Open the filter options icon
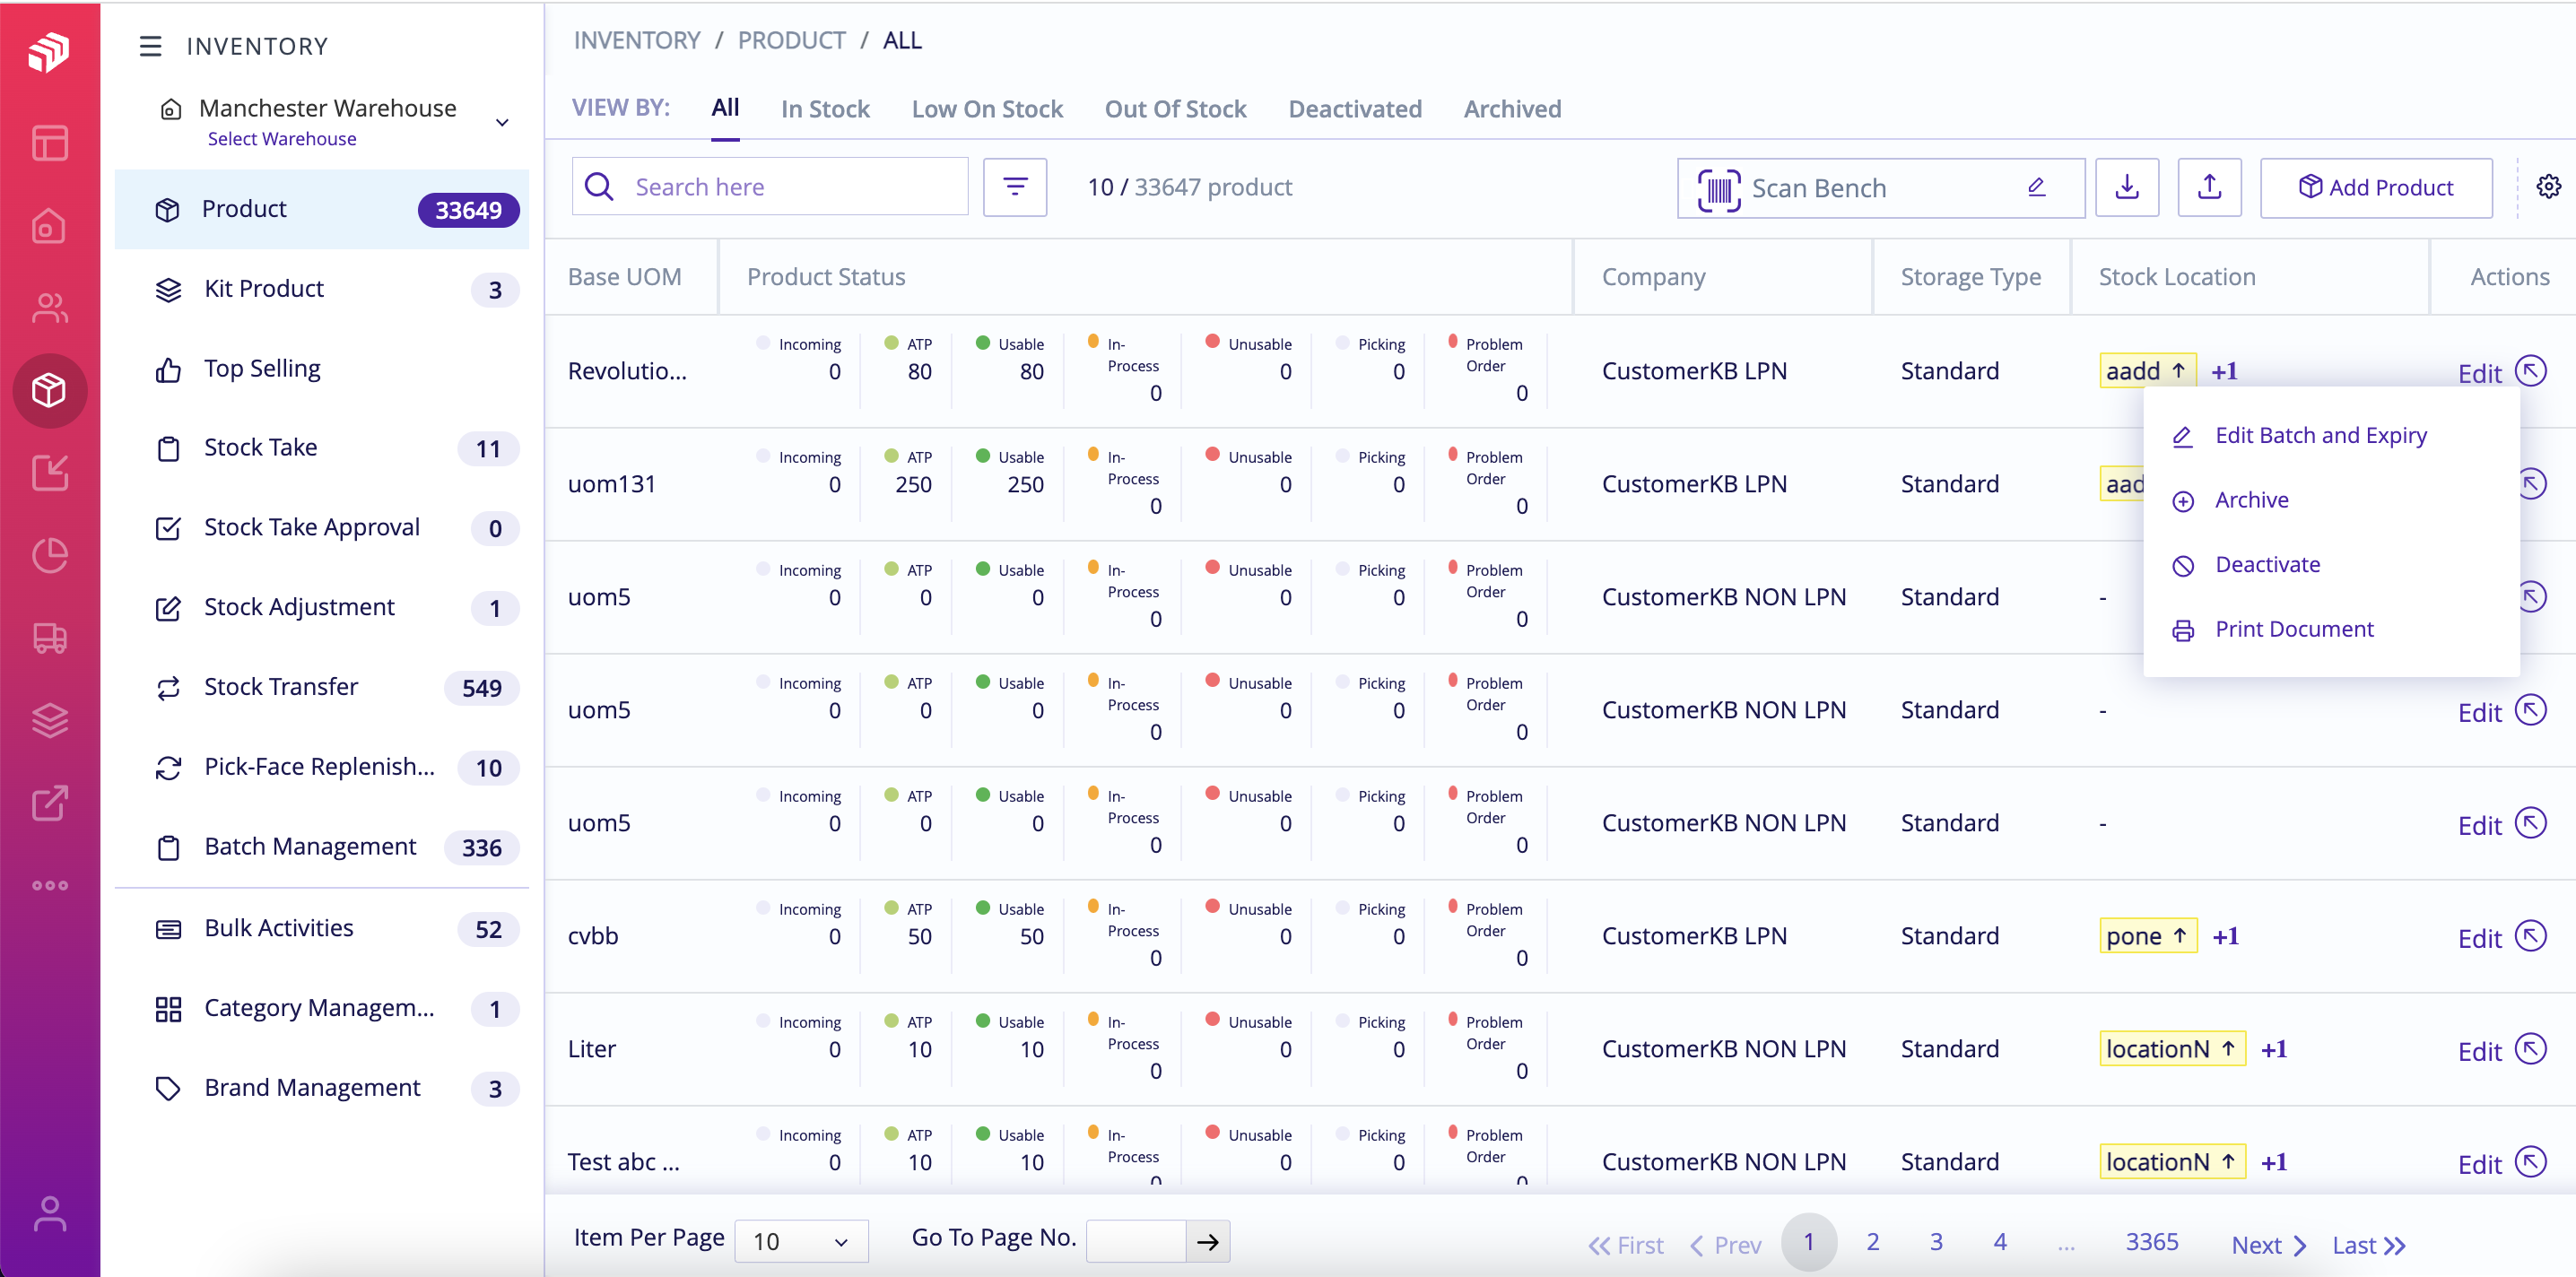The height and width of the screenshot is (1277, 2576). point(1014,187)
